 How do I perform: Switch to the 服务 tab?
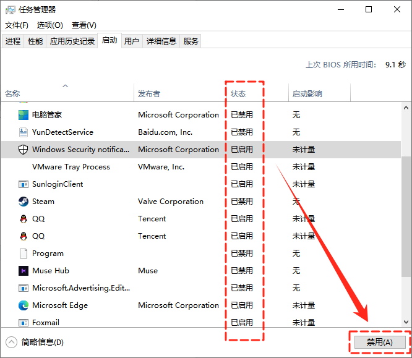[x=191, y=41]
